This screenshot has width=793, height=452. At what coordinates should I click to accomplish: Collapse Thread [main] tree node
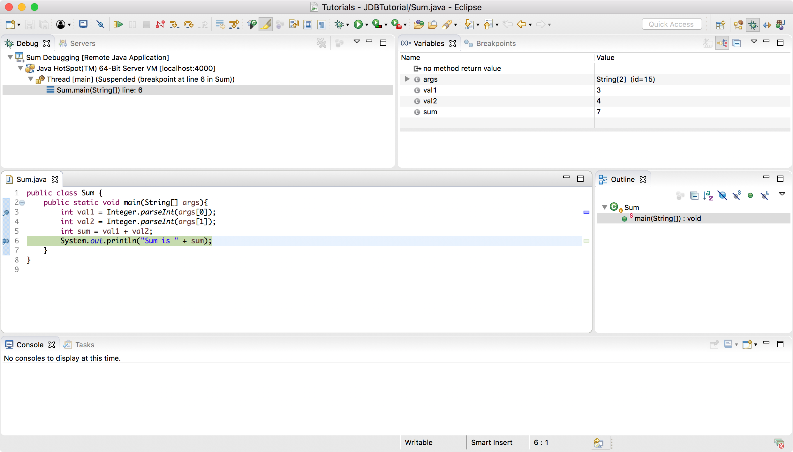[x=31, y=79]
